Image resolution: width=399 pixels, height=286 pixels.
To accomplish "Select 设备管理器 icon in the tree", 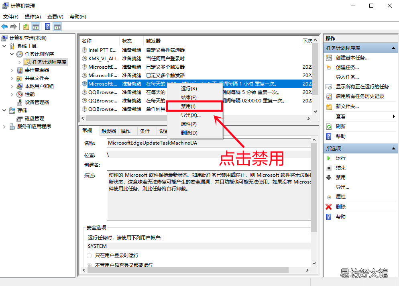I will point(20,102).
